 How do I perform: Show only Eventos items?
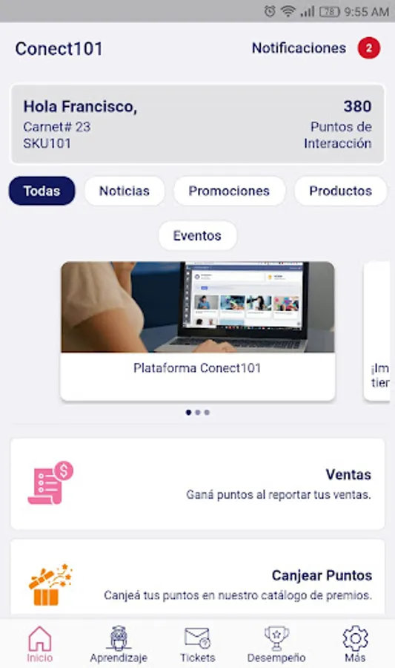pyautogui.click(x=197, y=235)
